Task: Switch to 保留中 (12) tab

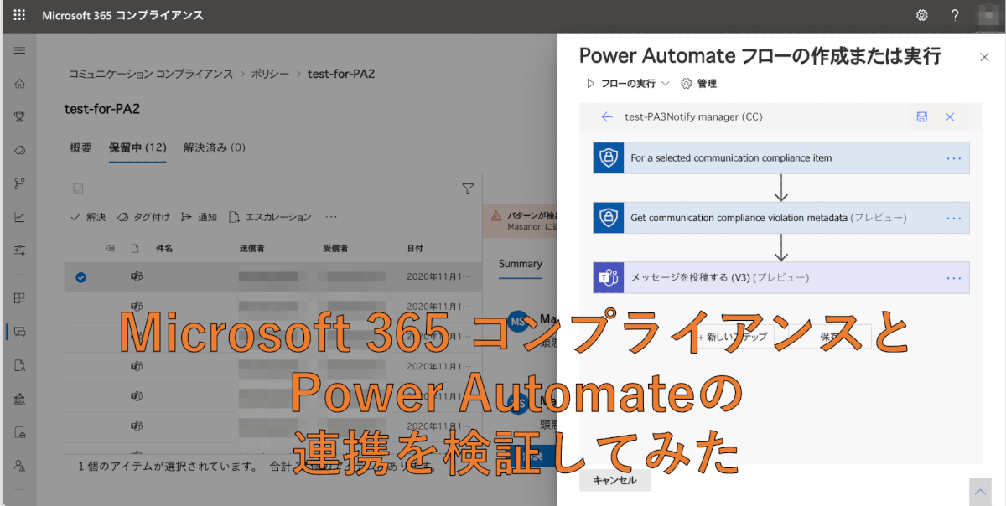Action: (x=137, y=147)
